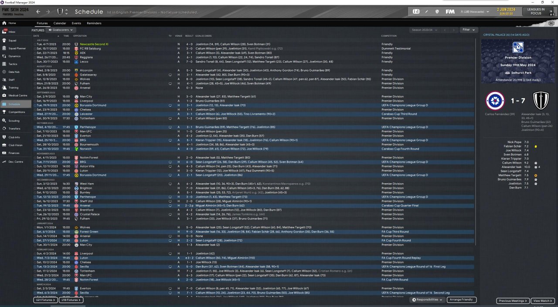The width and height of the screenshot is (558, 307).
Task: Click the Leagues in Focus button
Action: pos(536,11)
